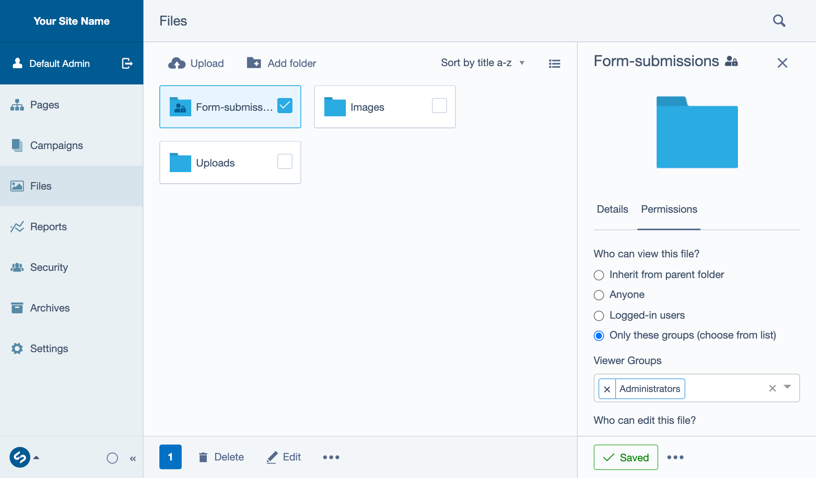The width and height of the screenshot is (816, 478).
Task: Open the search magnifier icon
Action: (779, 21)
